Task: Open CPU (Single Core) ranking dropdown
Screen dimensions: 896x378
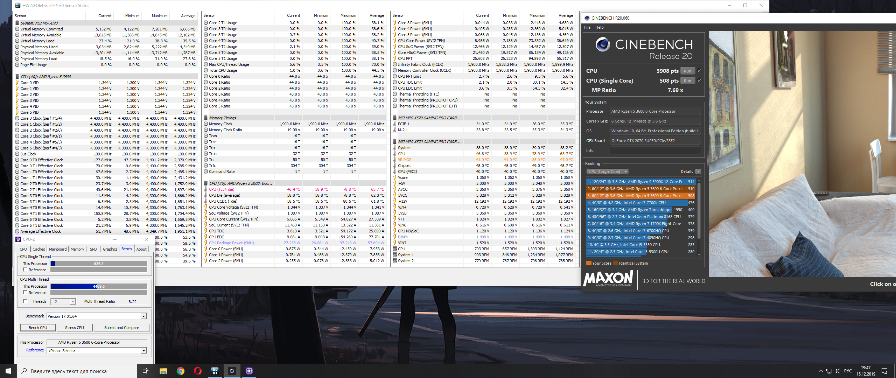Action: (607, 171)
